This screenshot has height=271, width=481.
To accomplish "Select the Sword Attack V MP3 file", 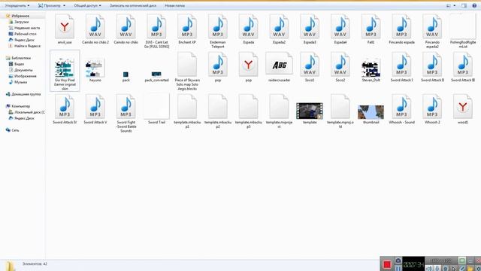I will pyautogui.click(x=95, y=108).
